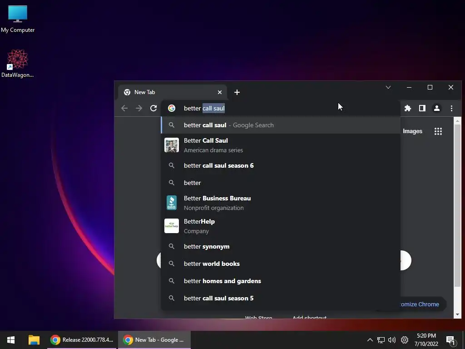
Task: Maximize the Chrome window
Action: pos(430,87)
